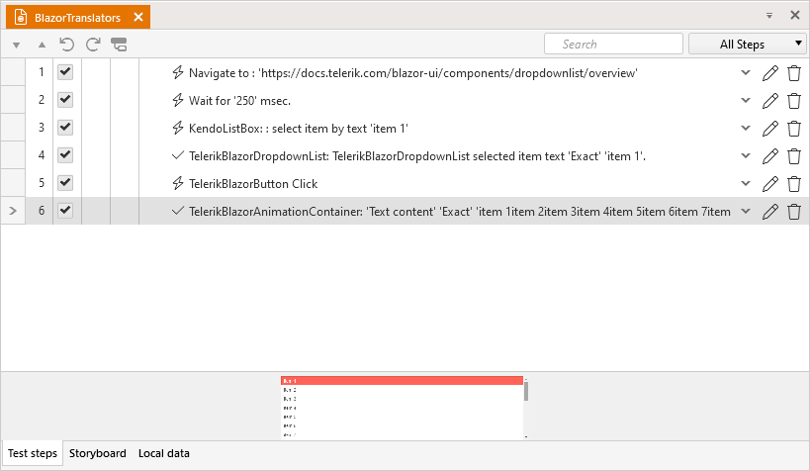Uncheck step 5 enabled checkbox
This screenshot has height=471, width=810.
click(x=65, y=182)
